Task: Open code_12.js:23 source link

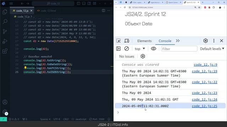Action: pyautogui.click(x=205, y=93)
